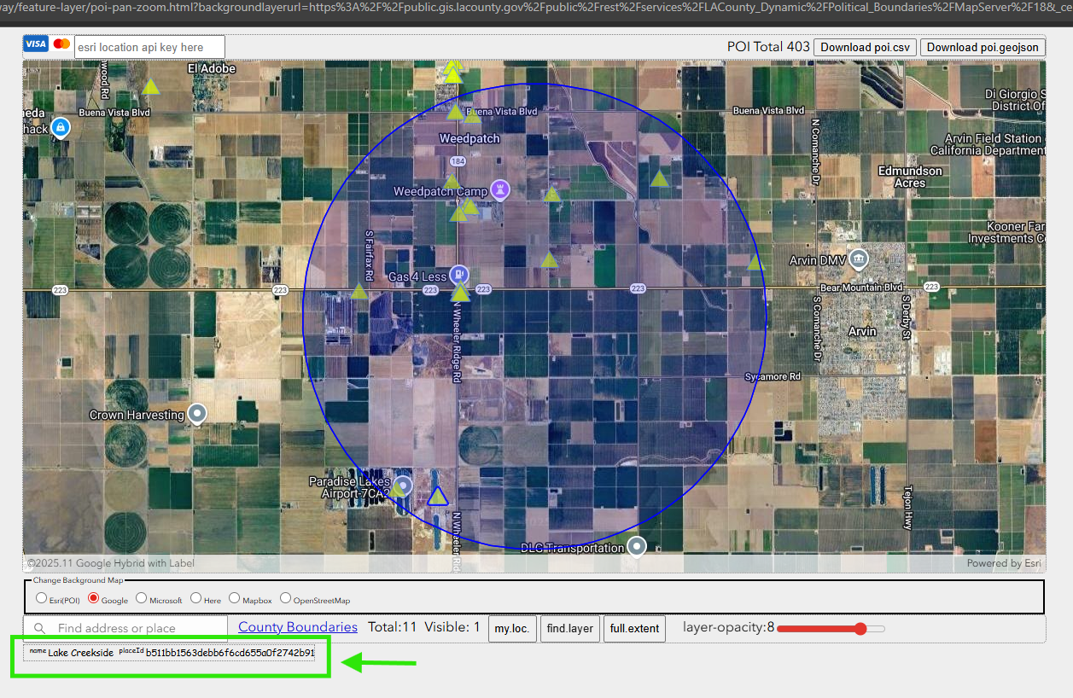Screen dimensions: 1073x698
Task: Choose the OpenStreetMap background radio
Action: [286, 599]
